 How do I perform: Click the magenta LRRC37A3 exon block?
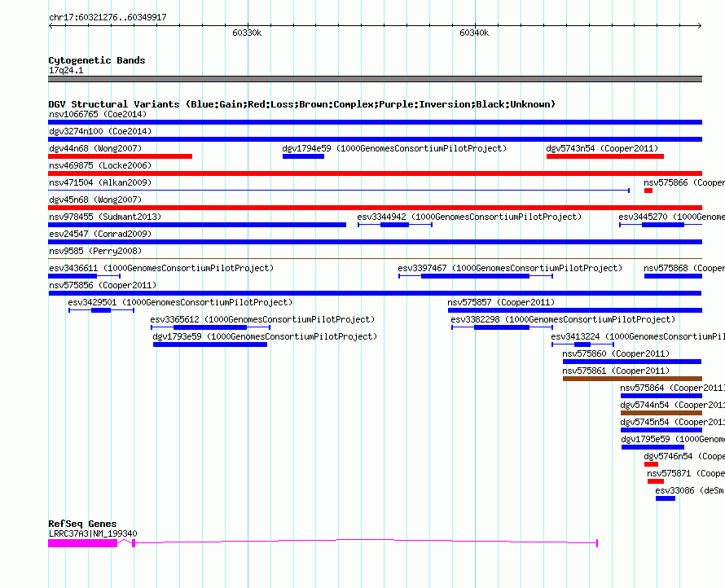point(83,543)
